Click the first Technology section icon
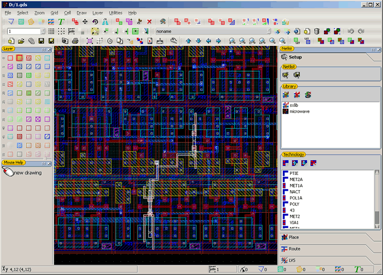The width and height of the screenshot is (383, 275). coord(286,163)
